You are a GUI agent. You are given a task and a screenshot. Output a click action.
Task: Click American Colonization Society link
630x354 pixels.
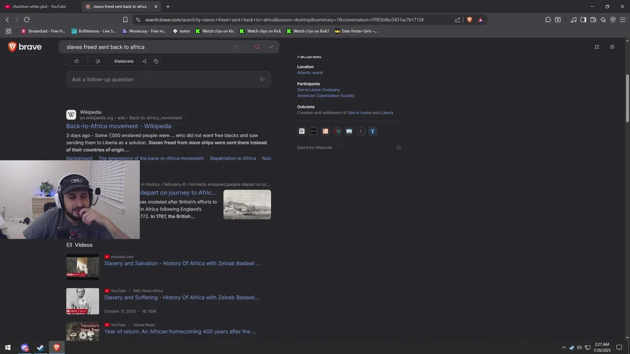[x=326, y=96]
